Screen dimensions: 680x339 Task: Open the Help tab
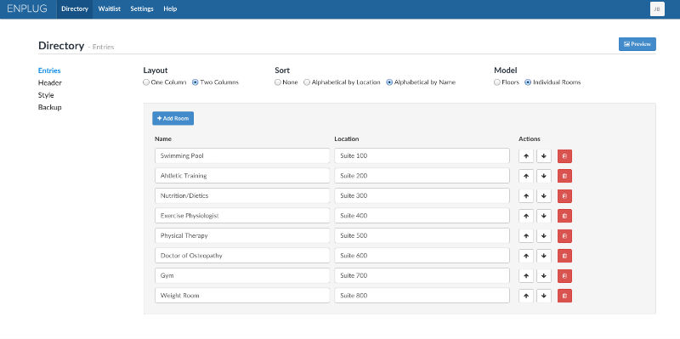[170, 9]
